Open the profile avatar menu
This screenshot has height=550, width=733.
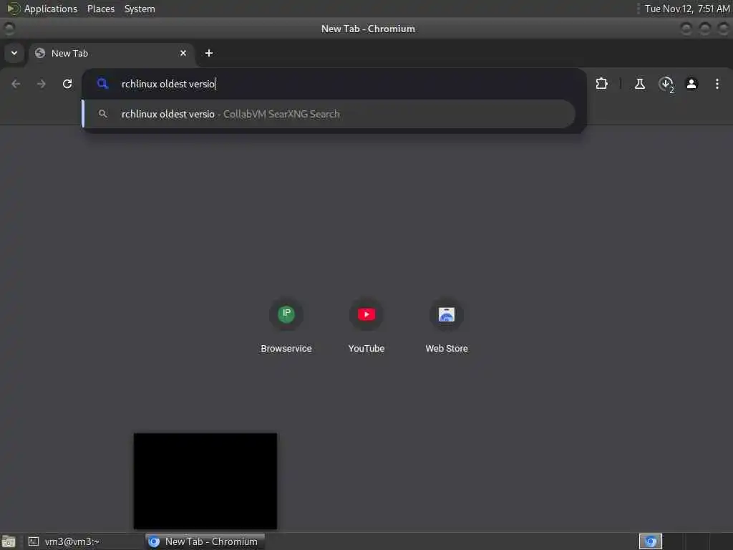(x=691, y=84)
